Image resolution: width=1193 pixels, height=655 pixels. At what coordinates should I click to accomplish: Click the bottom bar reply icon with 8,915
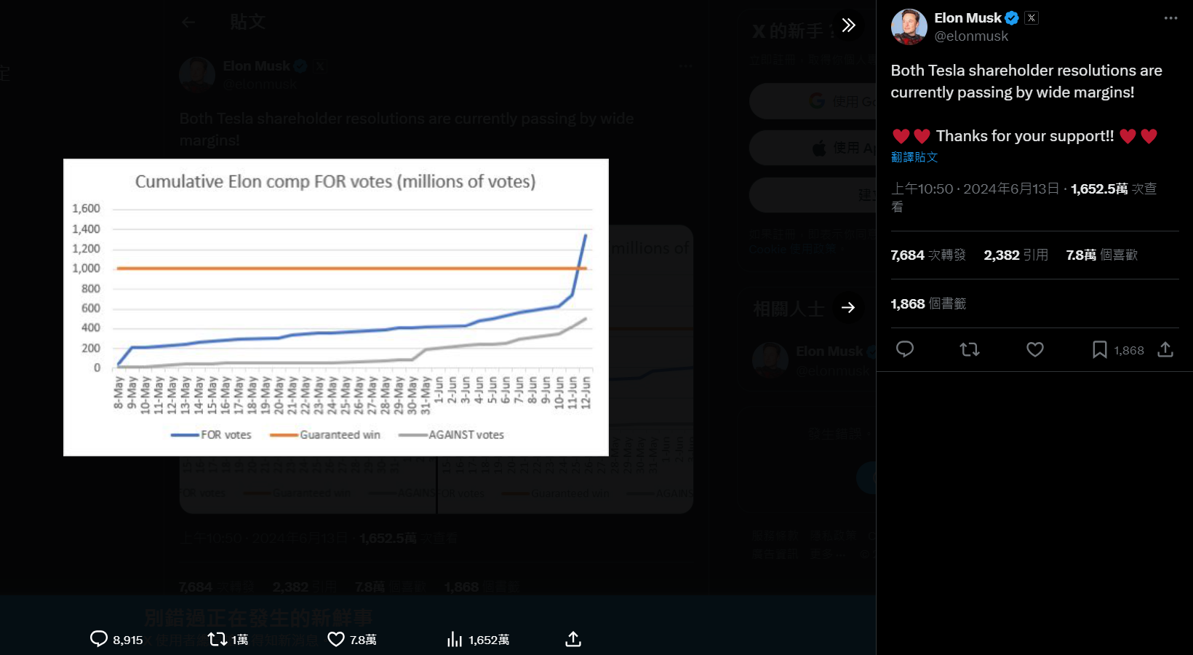99,639
